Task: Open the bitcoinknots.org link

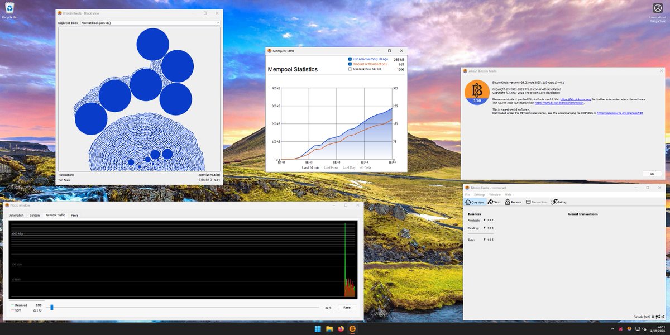Action: [575, 99]
